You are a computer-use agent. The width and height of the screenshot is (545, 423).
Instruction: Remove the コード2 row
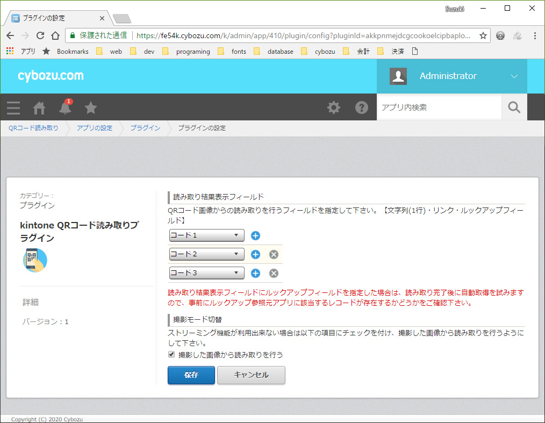click(274, 254)
